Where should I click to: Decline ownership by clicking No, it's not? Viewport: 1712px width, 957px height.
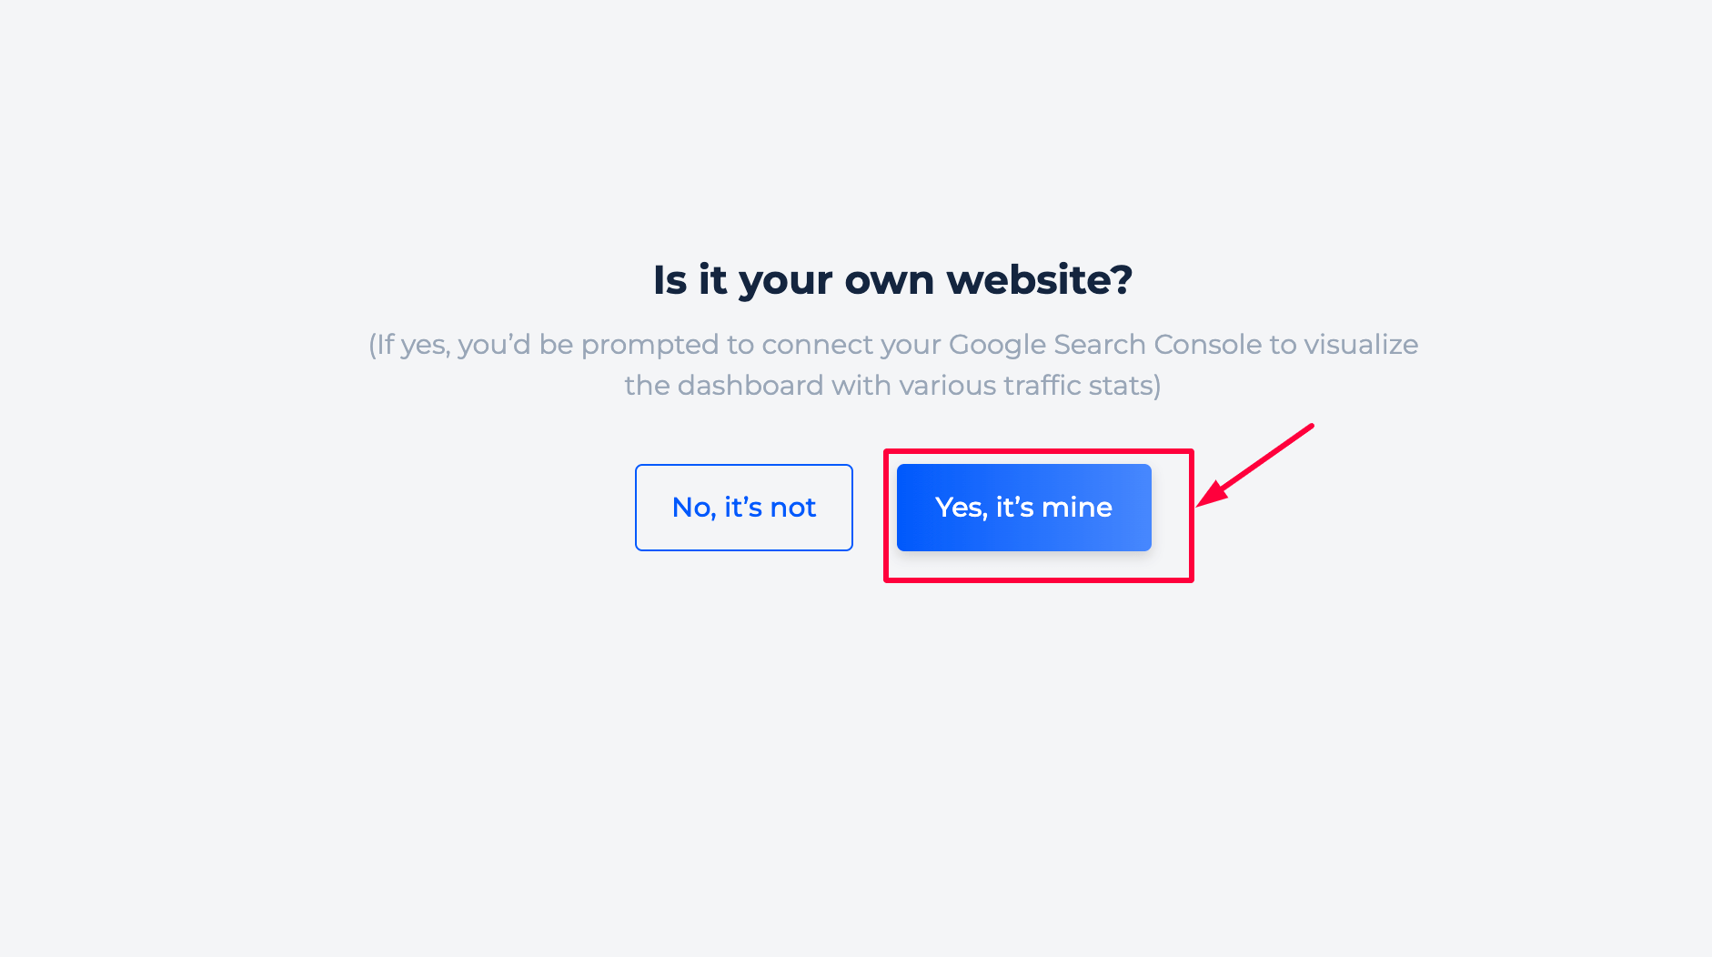tap(743, 507)
